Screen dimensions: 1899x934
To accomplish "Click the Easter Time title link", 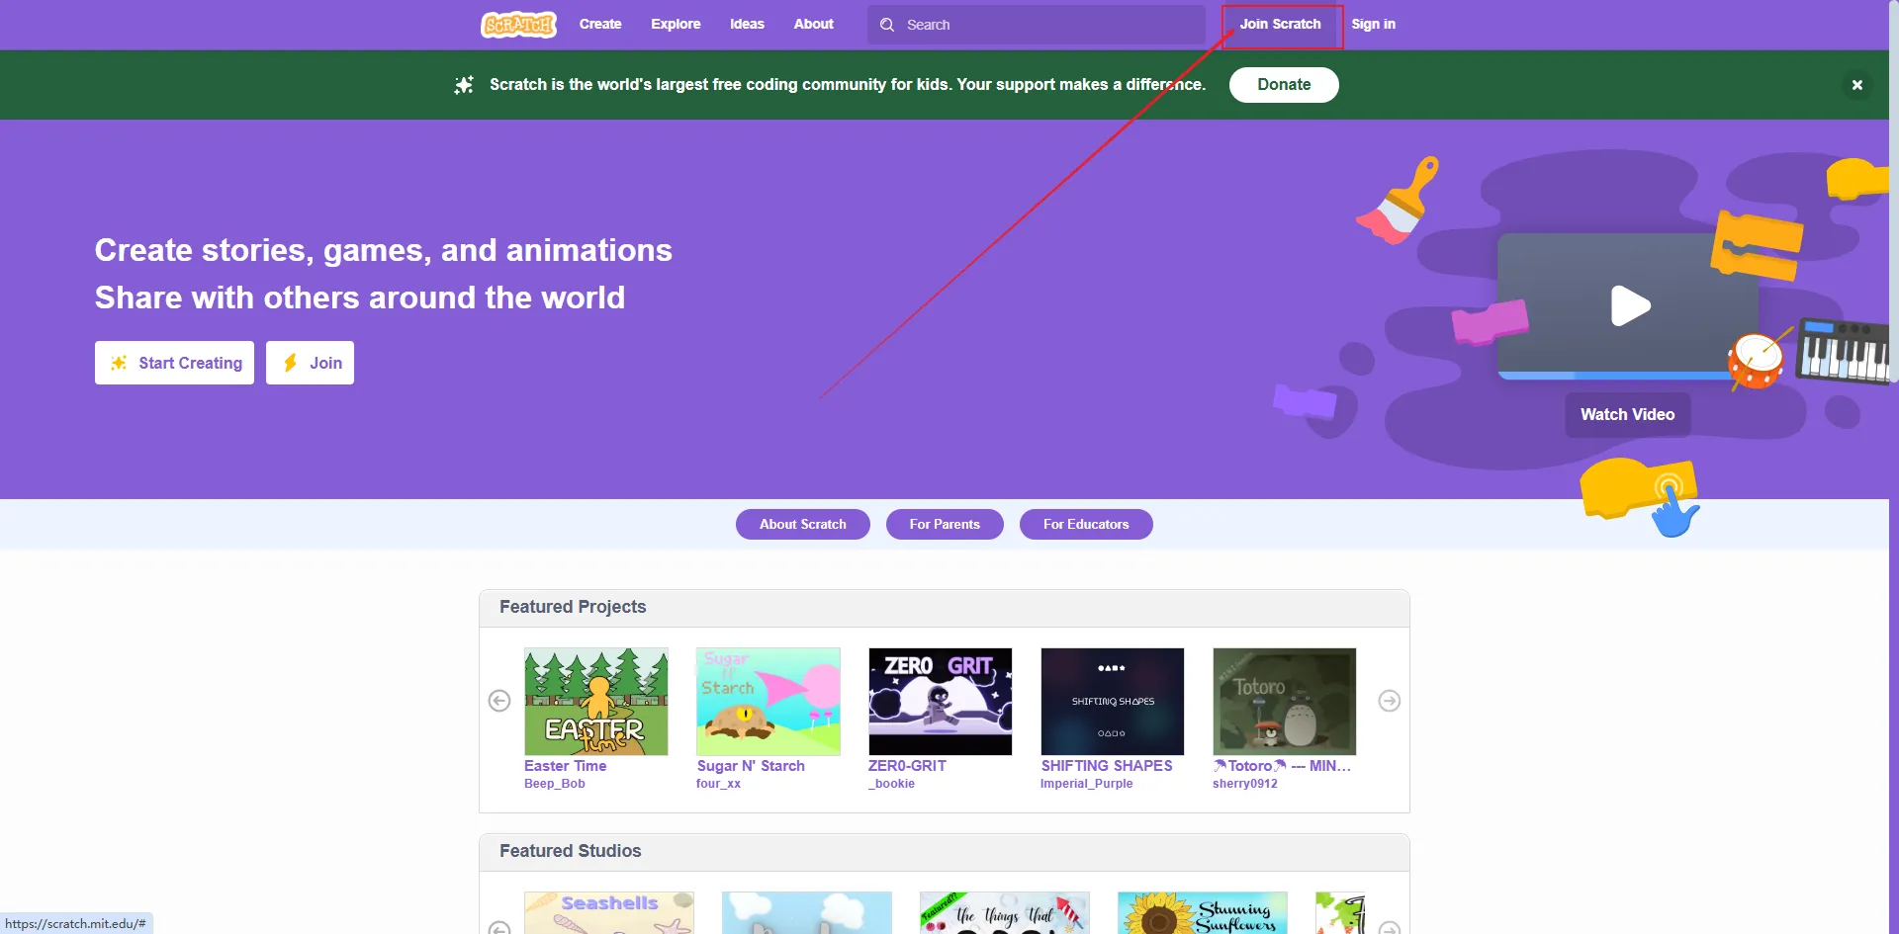I will pos(565,766).
